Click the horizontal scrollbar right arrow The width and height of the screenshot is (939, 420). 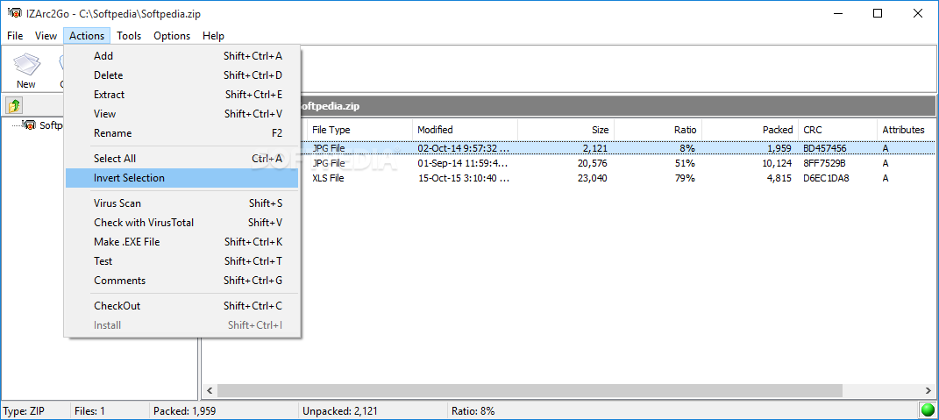click(928, 391)
